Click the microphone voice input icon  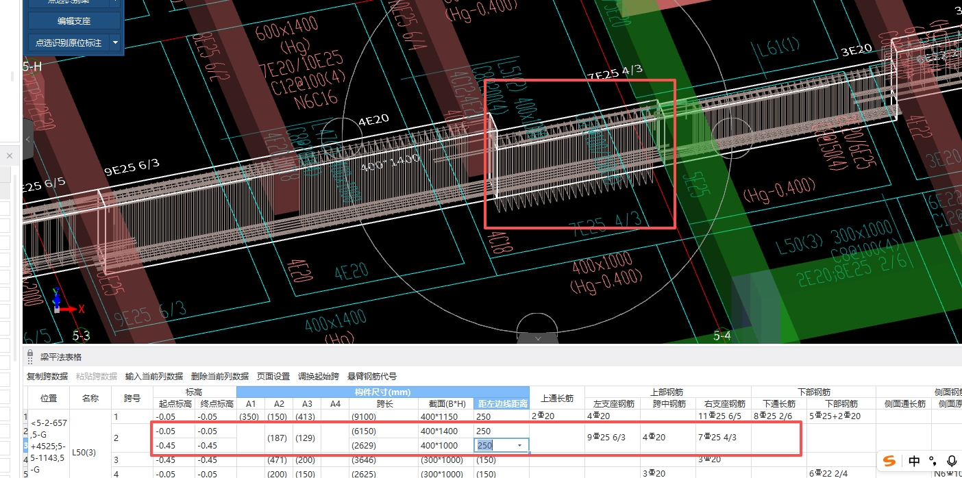952,461
